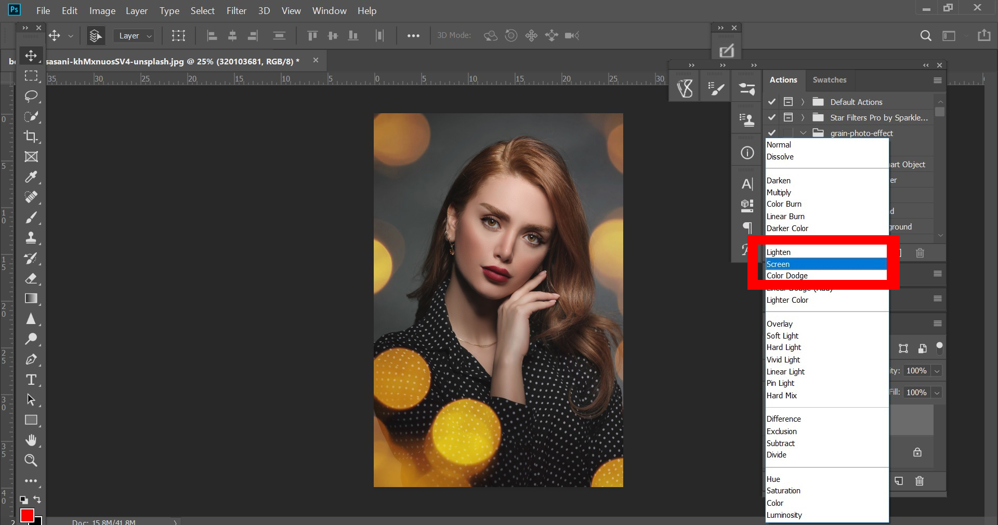Open the Character panel icon

747,184
